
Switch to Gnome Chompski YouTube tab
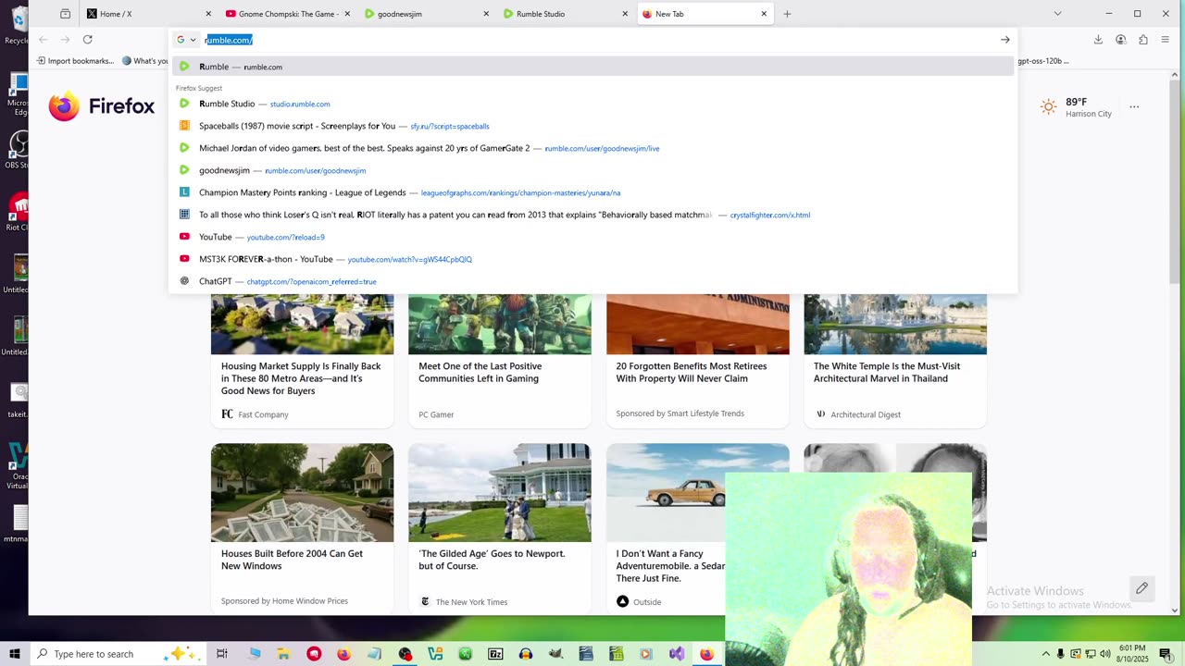click(x=287, y=14)
